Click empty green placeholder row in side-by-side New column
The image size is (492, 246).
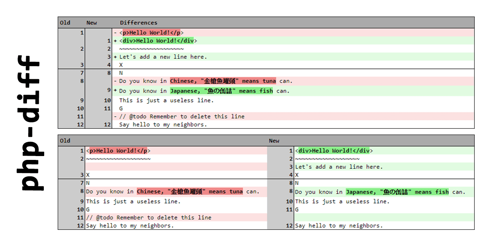click(384, 218)
